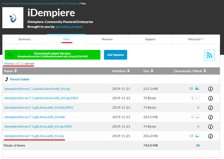View info for gtk.linux zip.MD5 file
The width and height of the screenshot is (224, 159).
(210, 127)
